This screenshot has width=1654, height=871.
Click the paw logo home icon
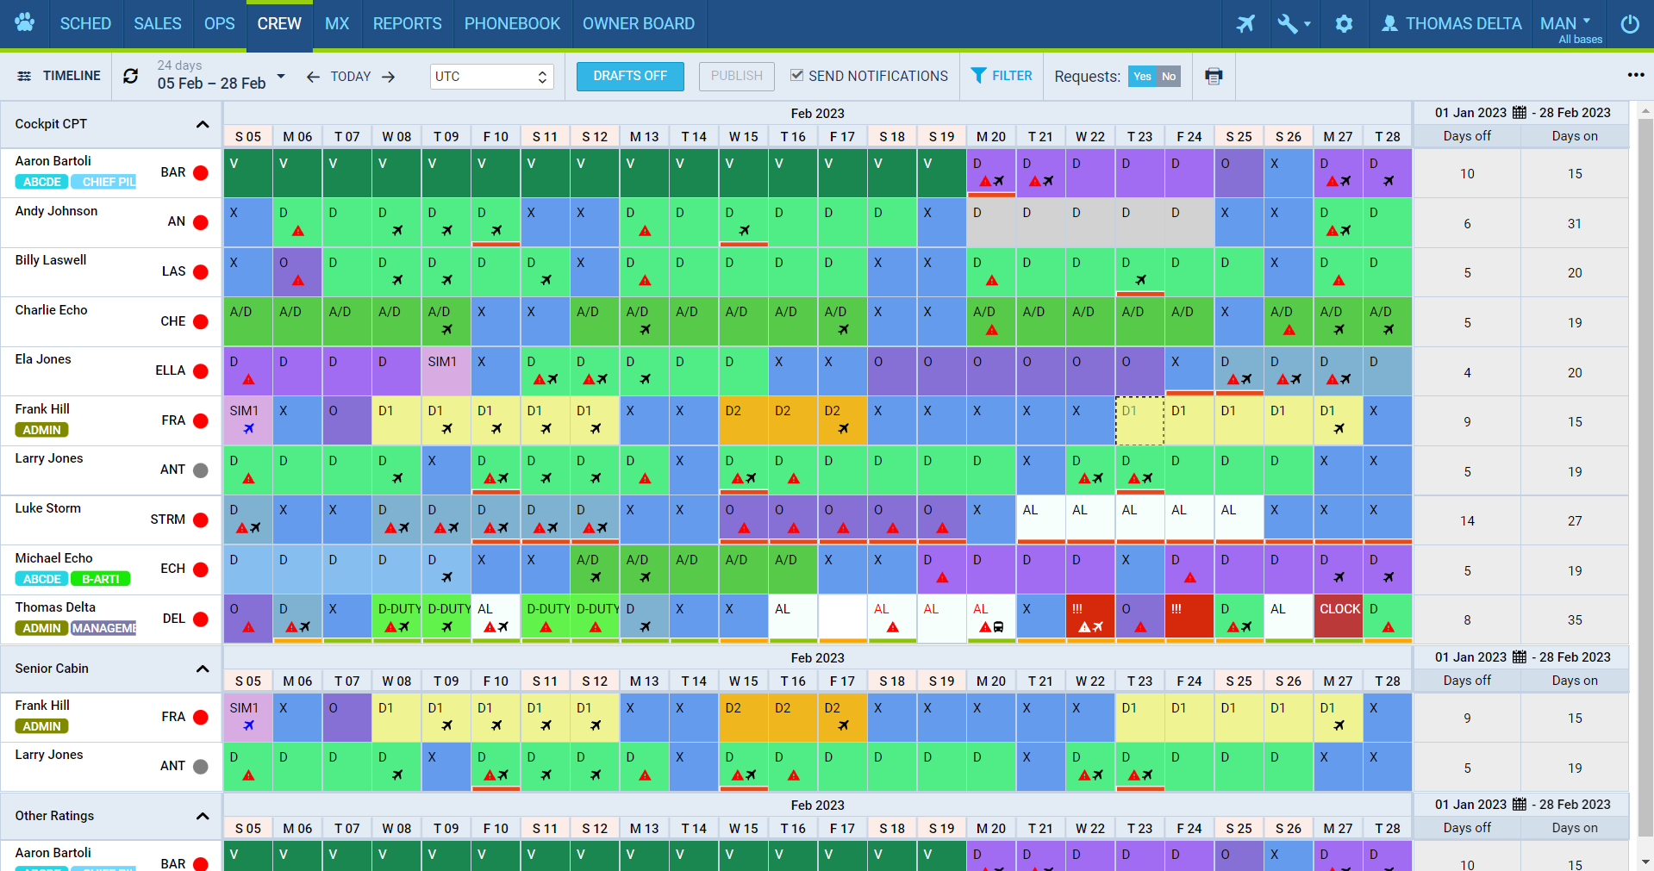pyautogui.click(x=25, y=23)
